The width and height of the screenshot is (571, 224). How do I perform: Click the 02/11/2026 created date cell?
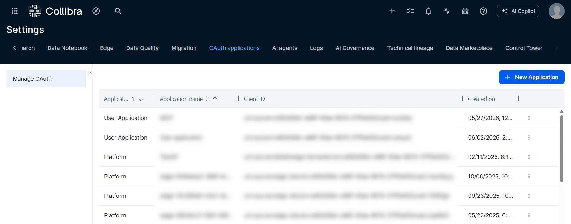point(490,157)
